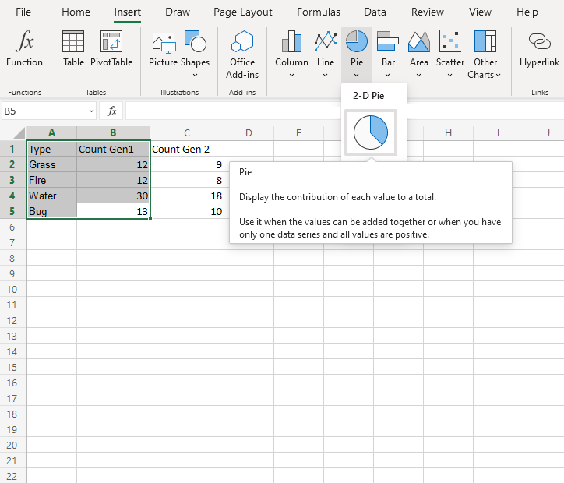Screen dimensions: 564x483
Task: Switch to the Formulas tab
Action: pyautogui.click(x=318, y=12)
